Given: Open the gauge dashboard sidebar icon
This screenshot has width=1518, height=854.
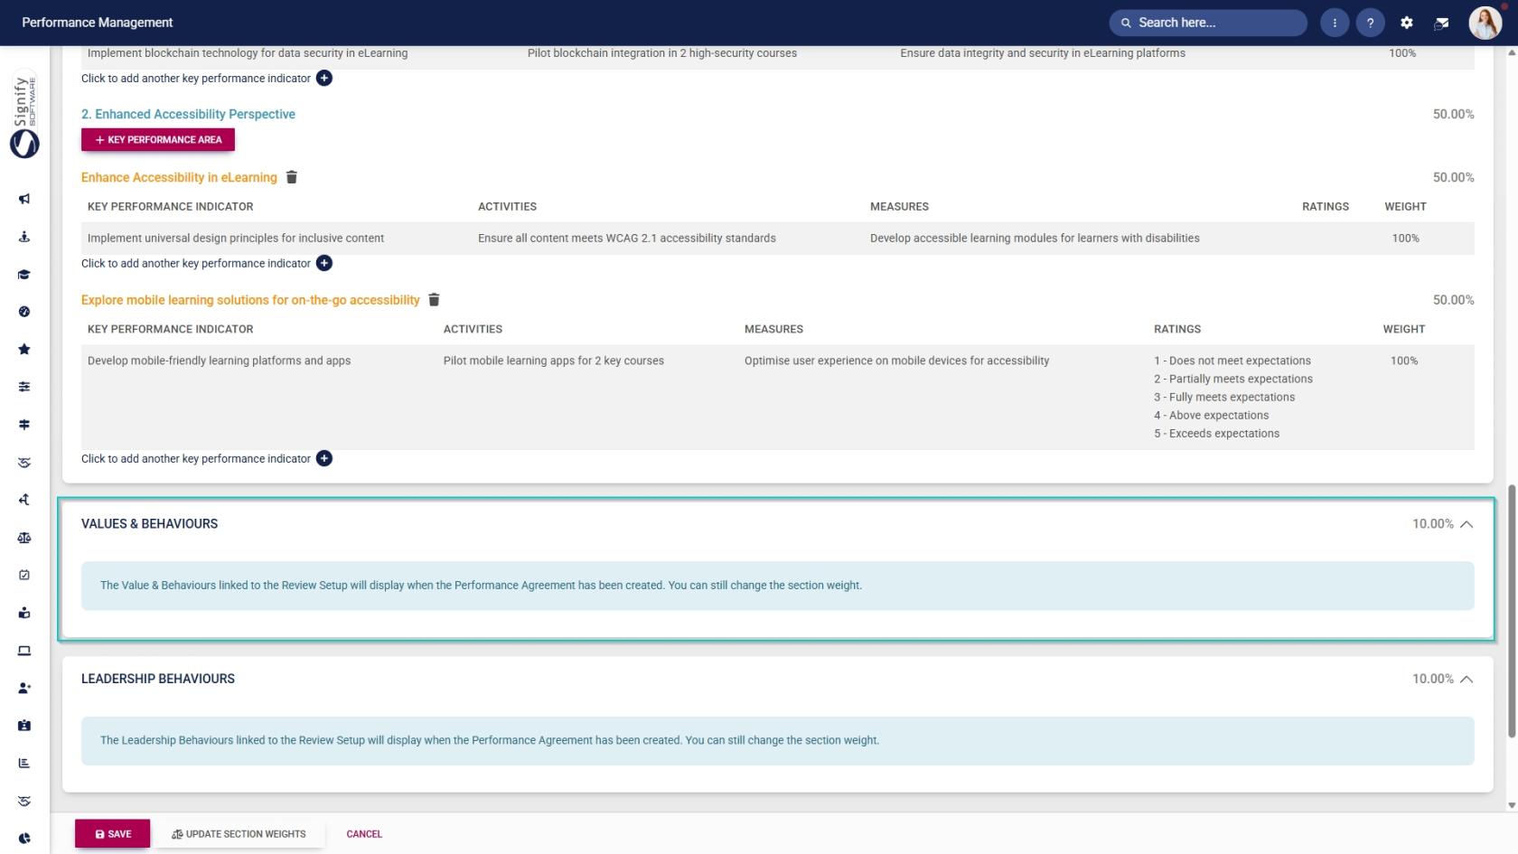Looking at the screenshot, I should tap(24, 312).
